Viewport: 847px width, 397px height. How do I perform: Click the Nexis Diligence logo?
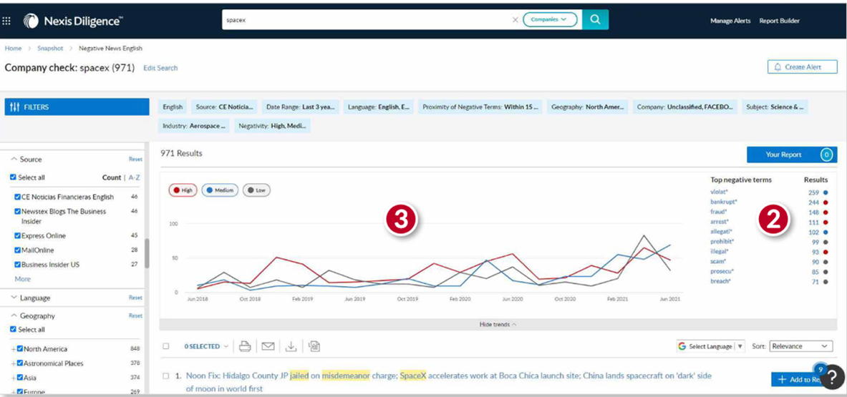pos(73,21)
